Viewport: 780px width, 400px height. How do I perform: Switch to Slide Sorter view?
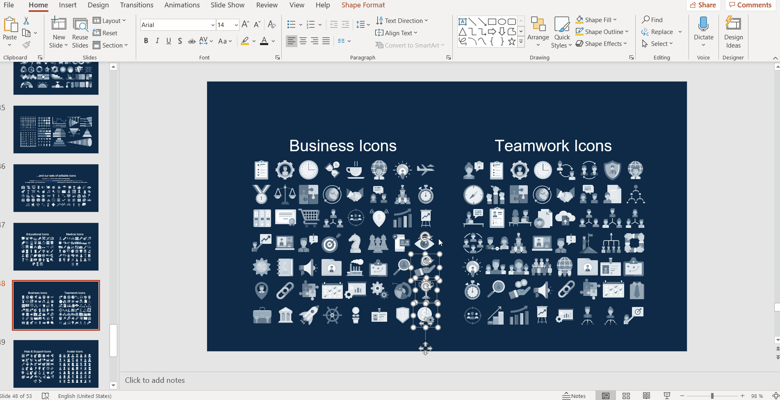click(626, 395)
